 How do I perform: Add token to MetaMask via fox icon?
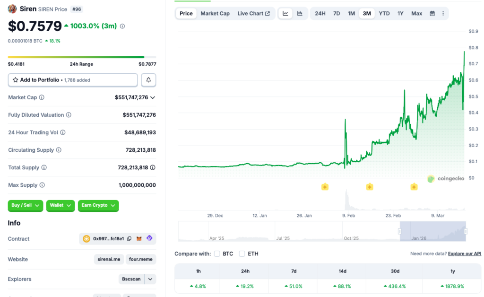click(139, 239)
